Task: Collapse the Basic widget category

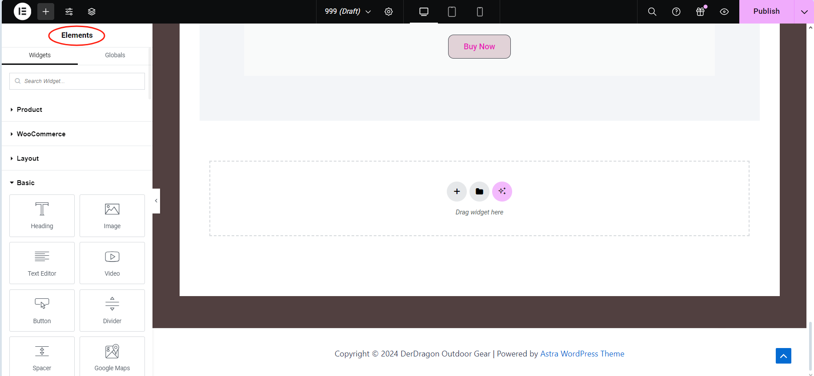Action: (77, 182)
